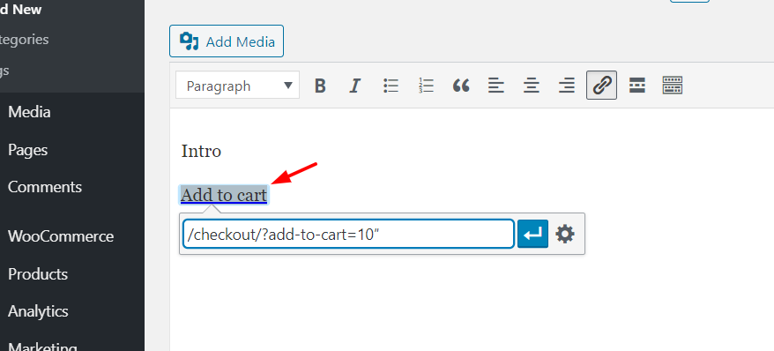
Task: Toggle bold formatting in editor toolbar
Action: 320,86
